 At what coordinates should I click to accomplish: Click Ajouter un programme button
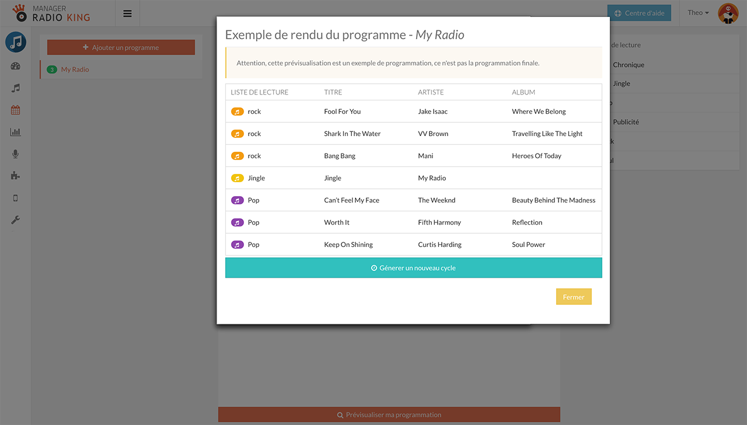tap(121, 47)
